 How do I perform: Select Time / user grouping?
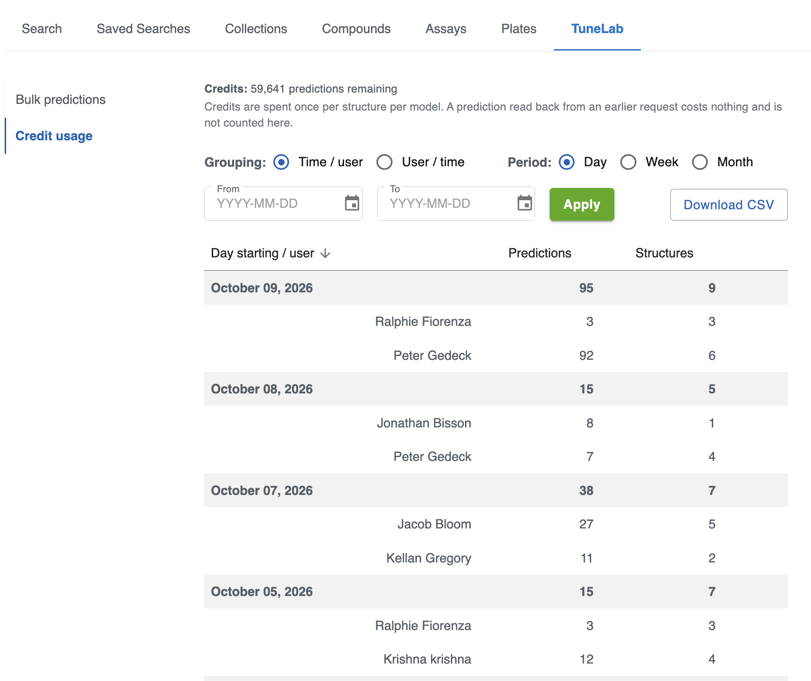(x=281, y=162)
